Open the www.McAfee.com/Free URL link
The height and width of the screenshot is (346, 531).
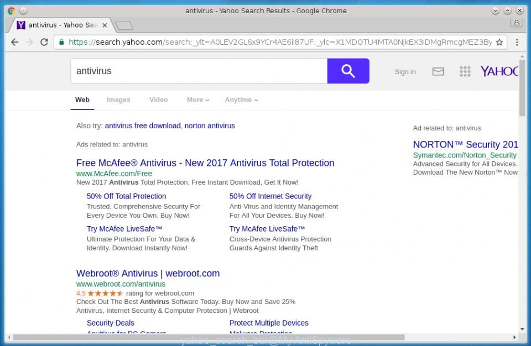114,174
